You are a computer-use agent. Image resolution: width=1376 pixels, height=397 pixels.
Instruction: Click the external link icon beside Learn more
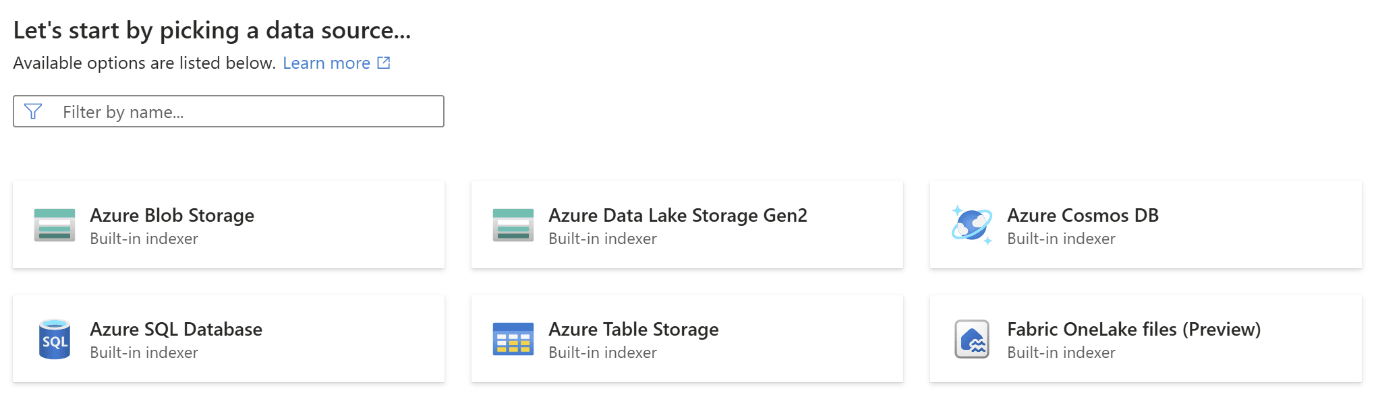point(384,63)
